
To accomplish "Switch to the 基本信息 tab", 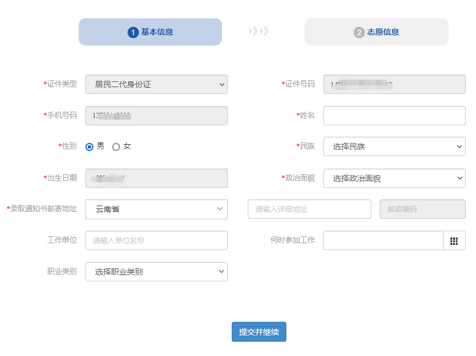I will [150, 32].
